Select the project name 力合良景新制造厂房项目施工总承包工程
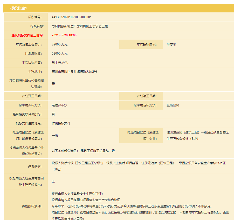The width and height of the screenshot is (235, 220). tap(80, 26)
